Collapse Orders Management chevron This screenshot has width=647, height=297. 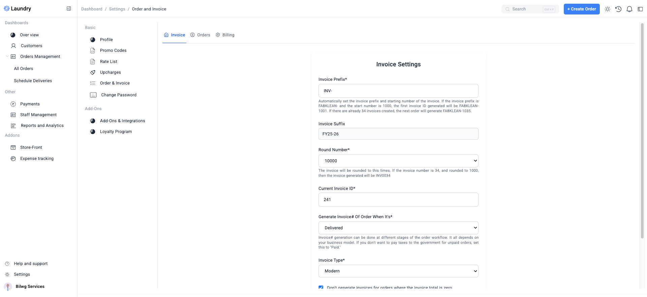(x=7, y=57)
